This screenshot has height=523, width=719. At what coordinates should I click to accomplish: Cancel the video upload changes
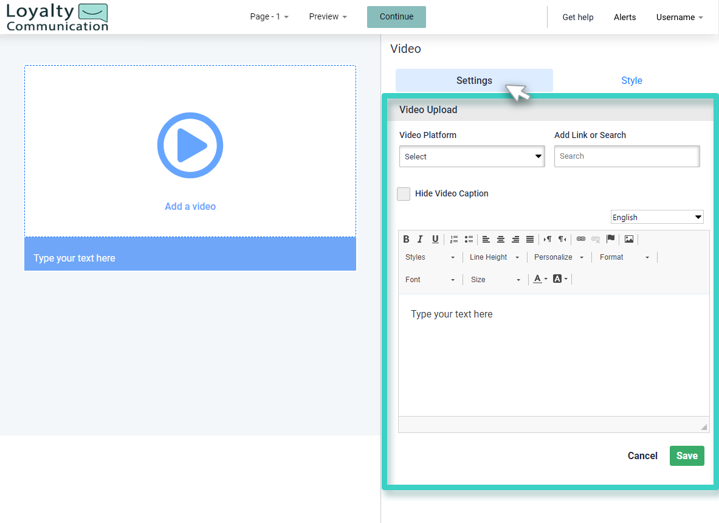tap(642, 455)
